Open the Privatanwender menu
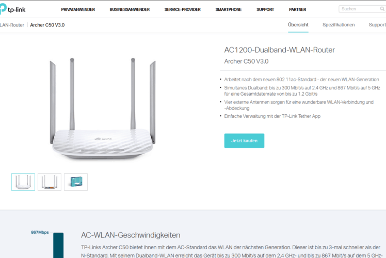The image size is (386, 258). (78, 9)
